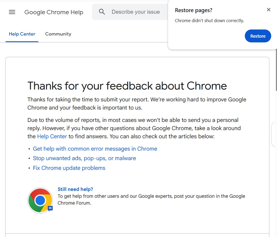Open Get help with common error messages link
277x237 pixels.
point(95,149)
